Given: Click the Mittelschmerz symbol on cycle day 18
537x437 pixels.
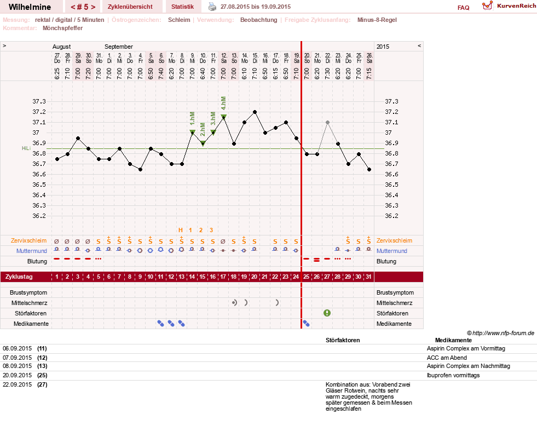Looking at the screenshot, I should [234, 303].
